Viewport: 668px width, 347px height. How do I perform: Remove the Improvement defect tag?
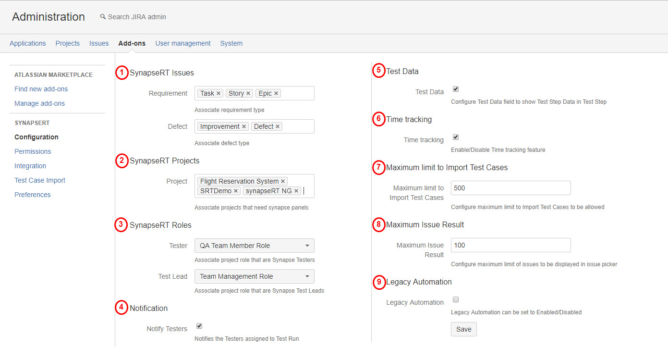(244, 127)
